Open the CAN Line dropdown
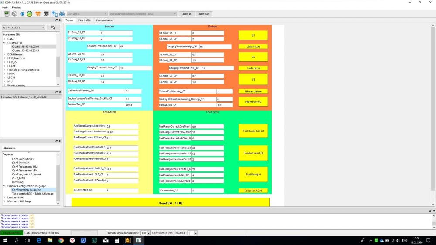The image size is (436, 245). [87, 13]
